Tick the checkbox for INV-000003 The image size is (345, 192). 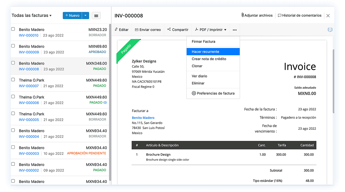coord(13,147)
